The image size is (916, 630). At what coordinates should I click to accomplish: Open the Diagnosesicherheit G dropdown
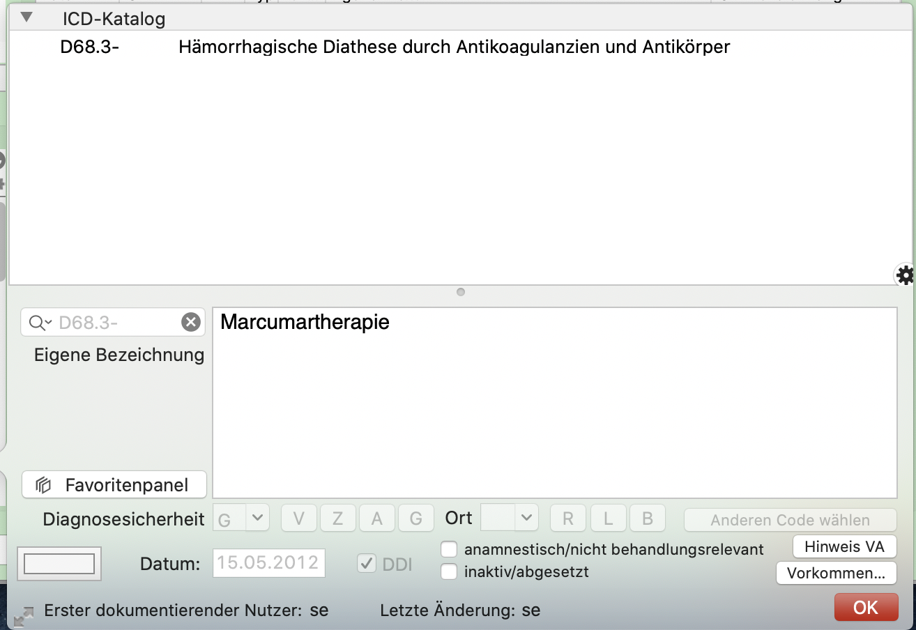[241, 518]
